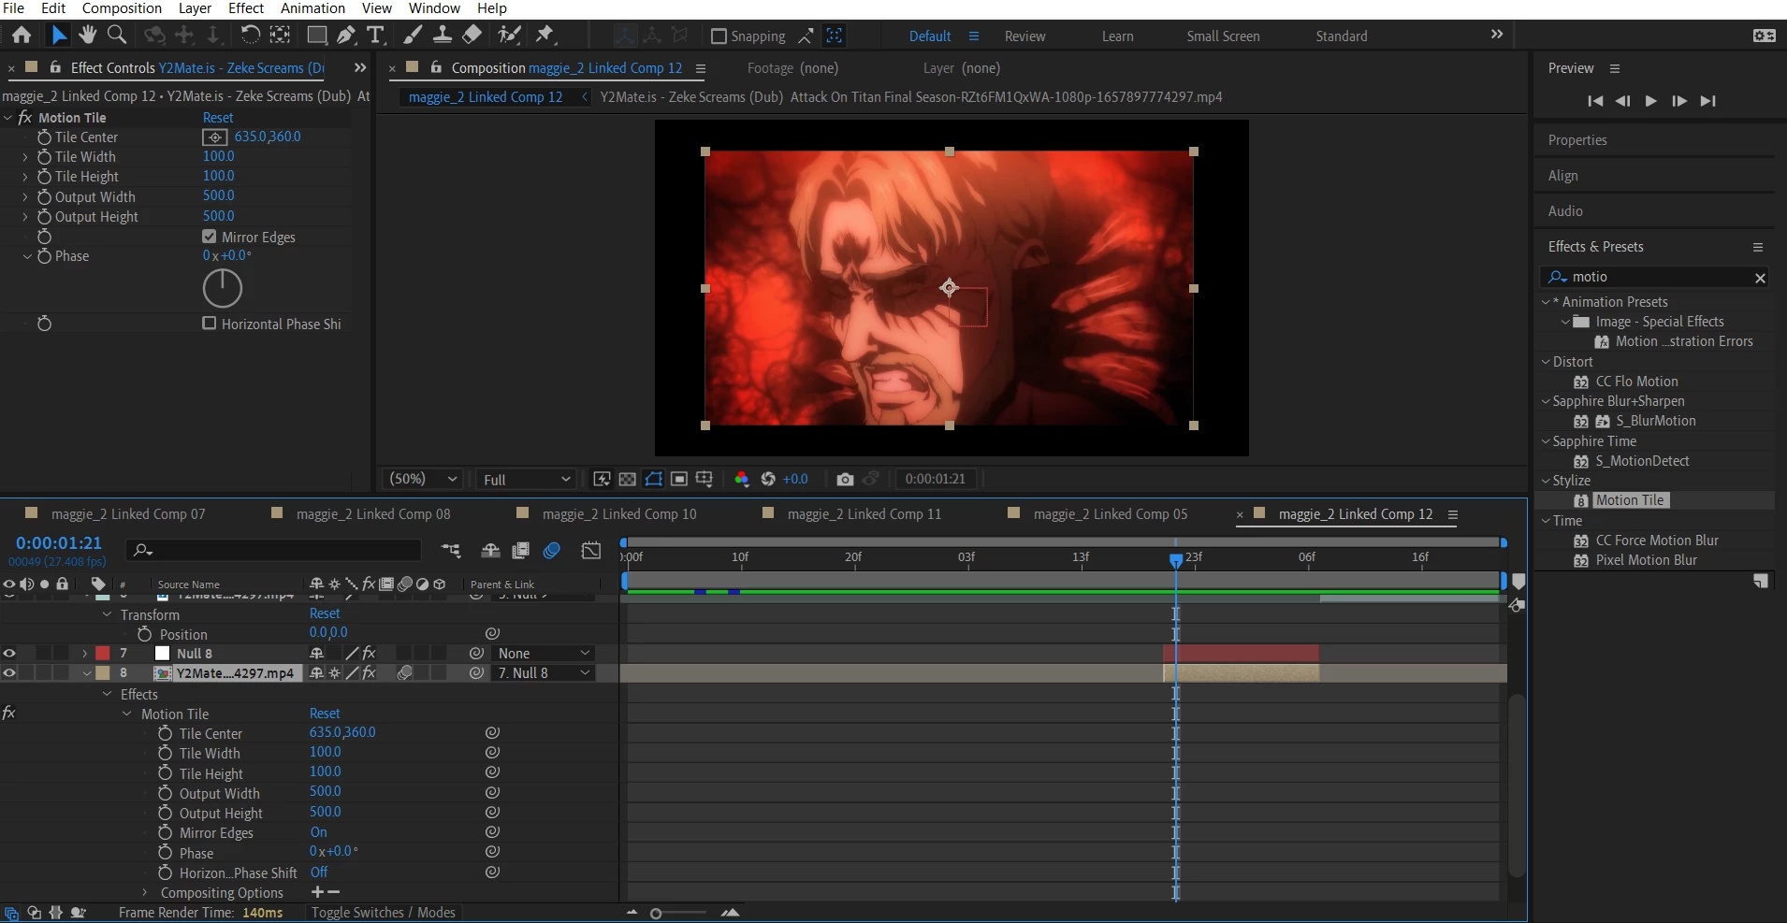The height and width of the screenshot is (923, 1787).
Task: Step to the next frame in Preview
Action: coord(1679,101)
